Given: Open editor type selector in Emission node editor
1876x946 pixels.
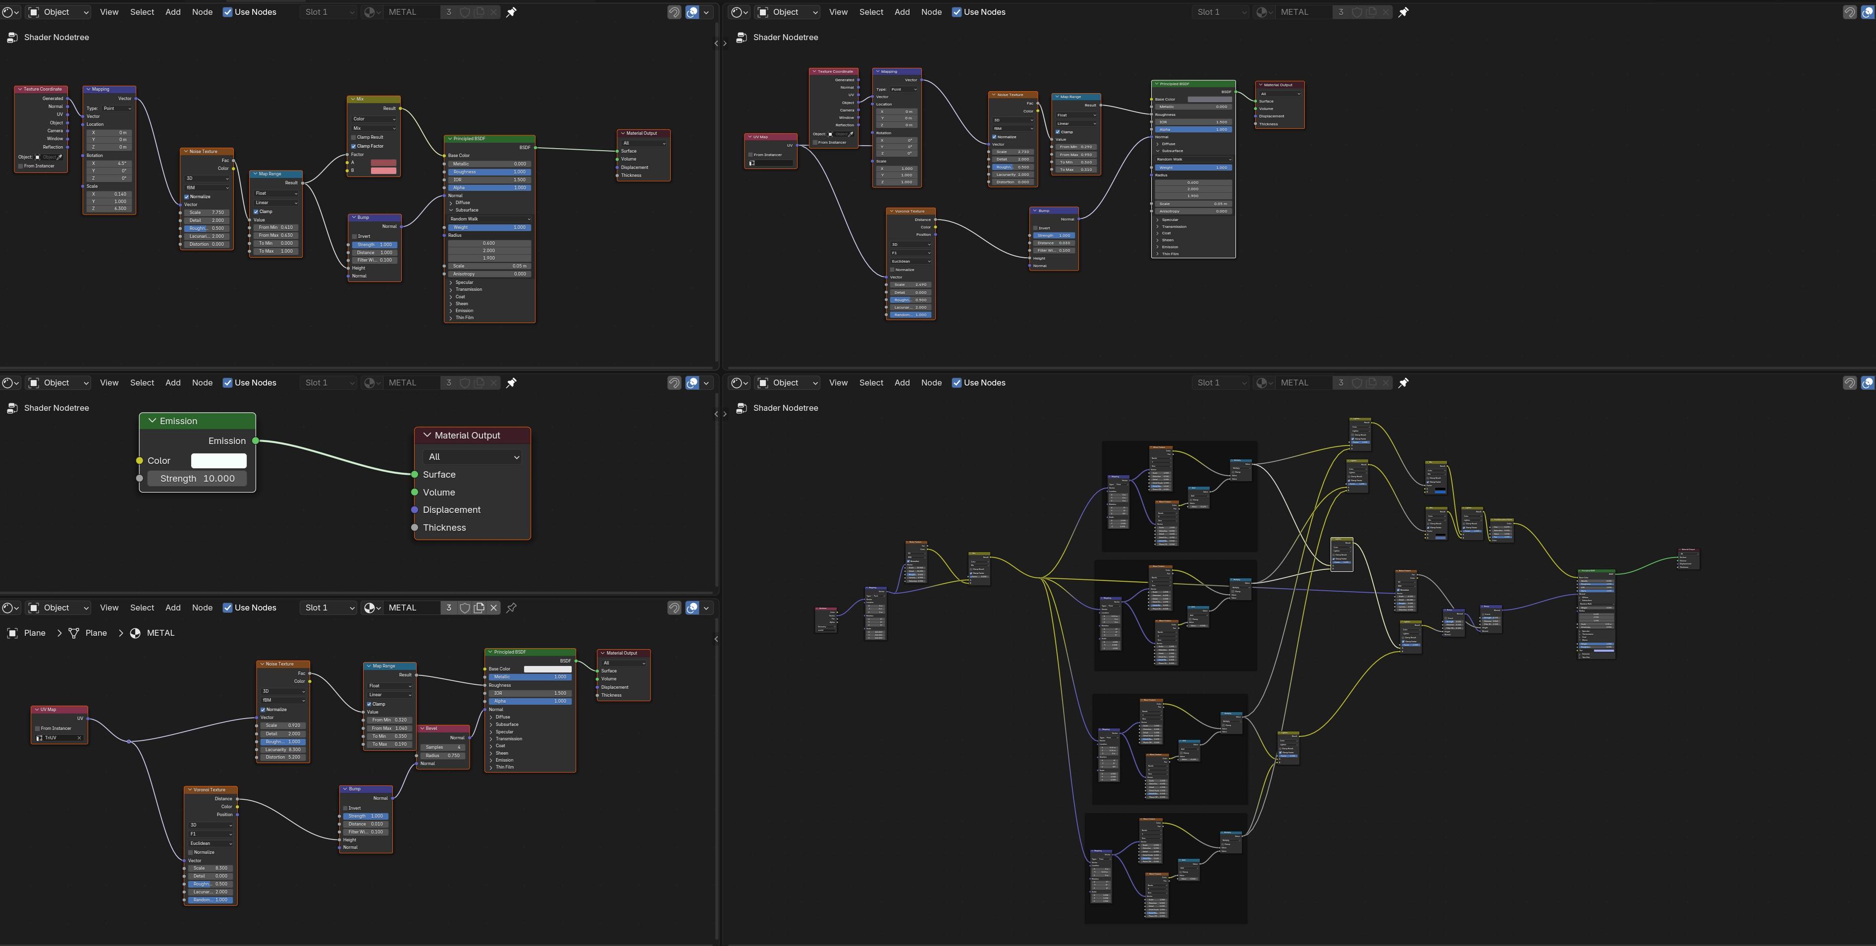Looking at the screenshot, I should coord(10,383).
